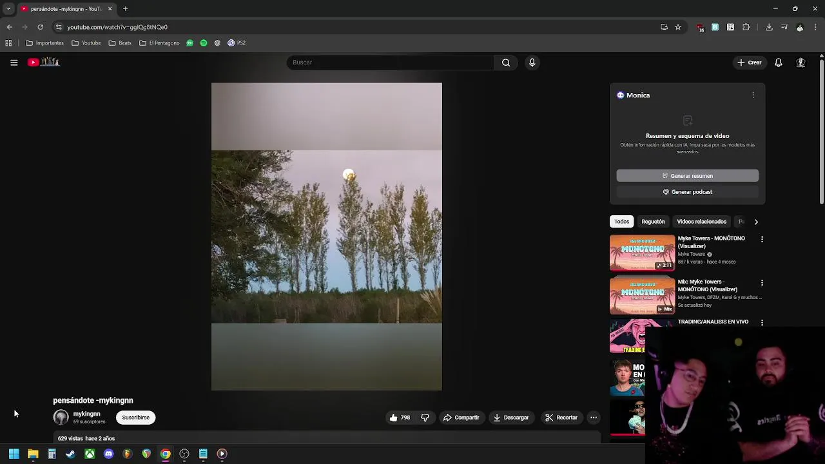Open the YouTube hamburger guide menu
Viewport: 825px width, 464px height.
tap(14, 63)
